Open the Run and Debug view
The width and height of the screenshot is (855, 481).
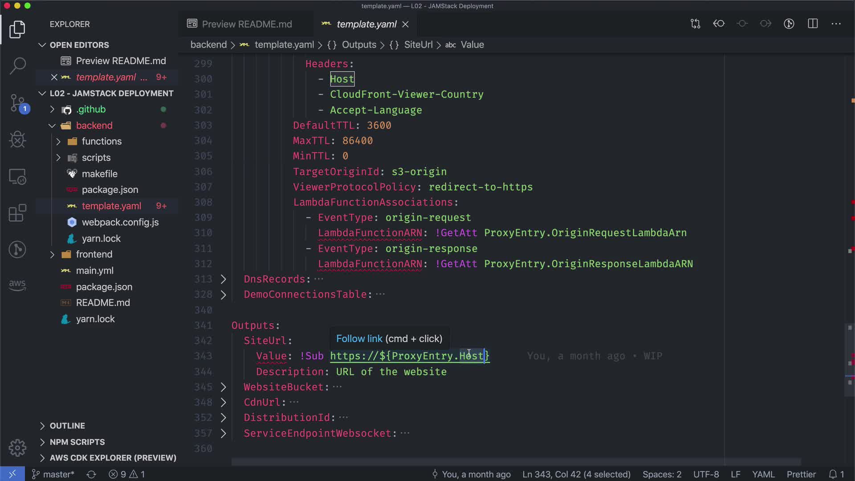[17, 139]
